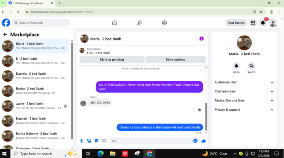Open Windows notification center icon
Screen dimensions: 284x158
coord(276,154)
